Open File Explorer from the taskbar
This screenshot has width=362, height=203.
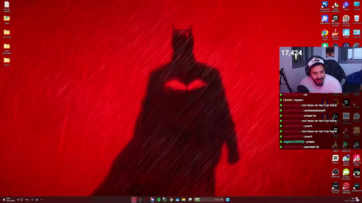[184, 200]
